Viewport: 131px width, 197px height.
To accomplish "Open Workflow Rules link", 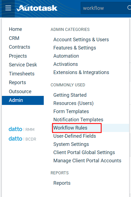I will click(70, 128).
